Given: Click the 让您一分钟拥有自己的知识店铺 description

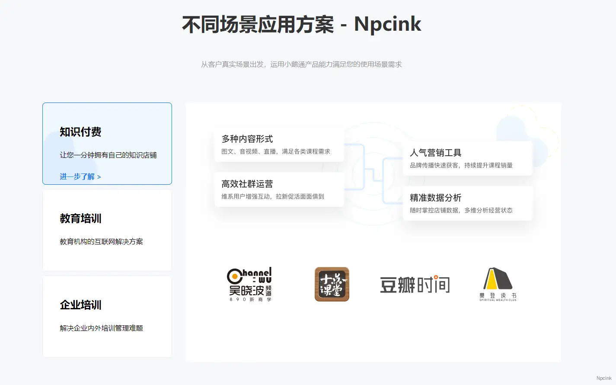Looking at the screenshot, I should pyautogui.click(x=108, y=155).
